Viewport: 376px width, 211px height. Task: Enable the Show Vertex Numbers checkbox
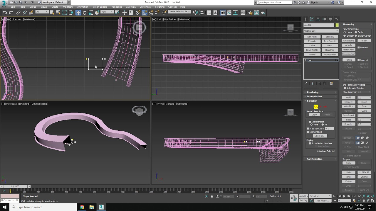click(310, 143)
